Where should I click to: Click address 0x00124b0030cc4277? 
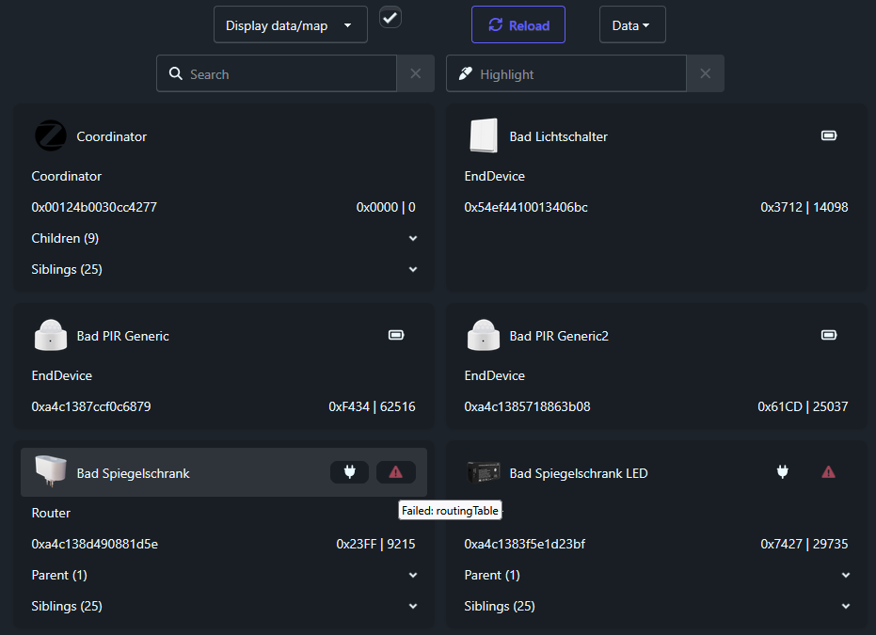94,207
